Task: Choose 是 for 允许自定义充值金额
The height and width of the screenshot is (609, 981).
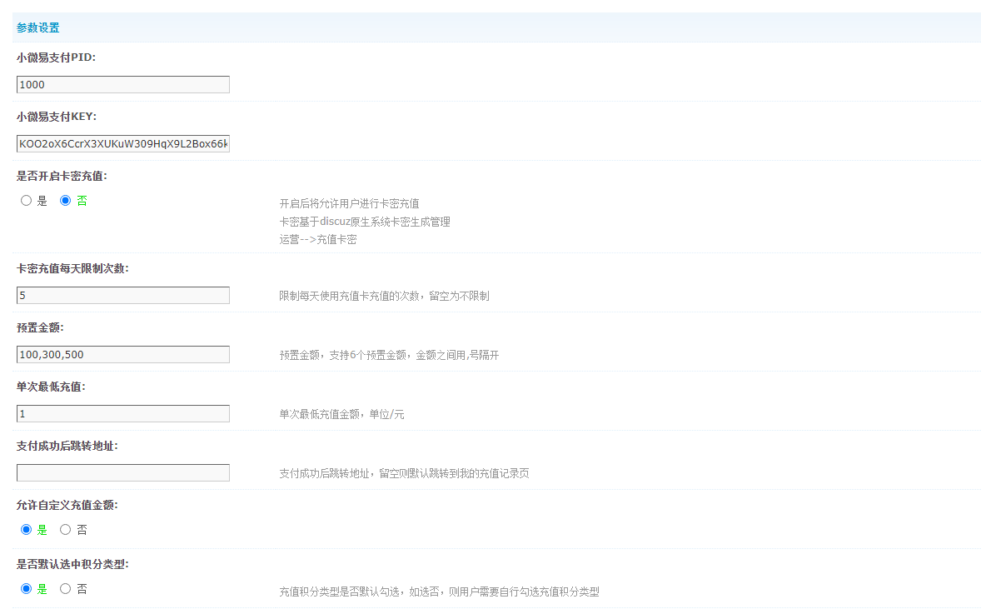Action: click(x=27, y=530)
